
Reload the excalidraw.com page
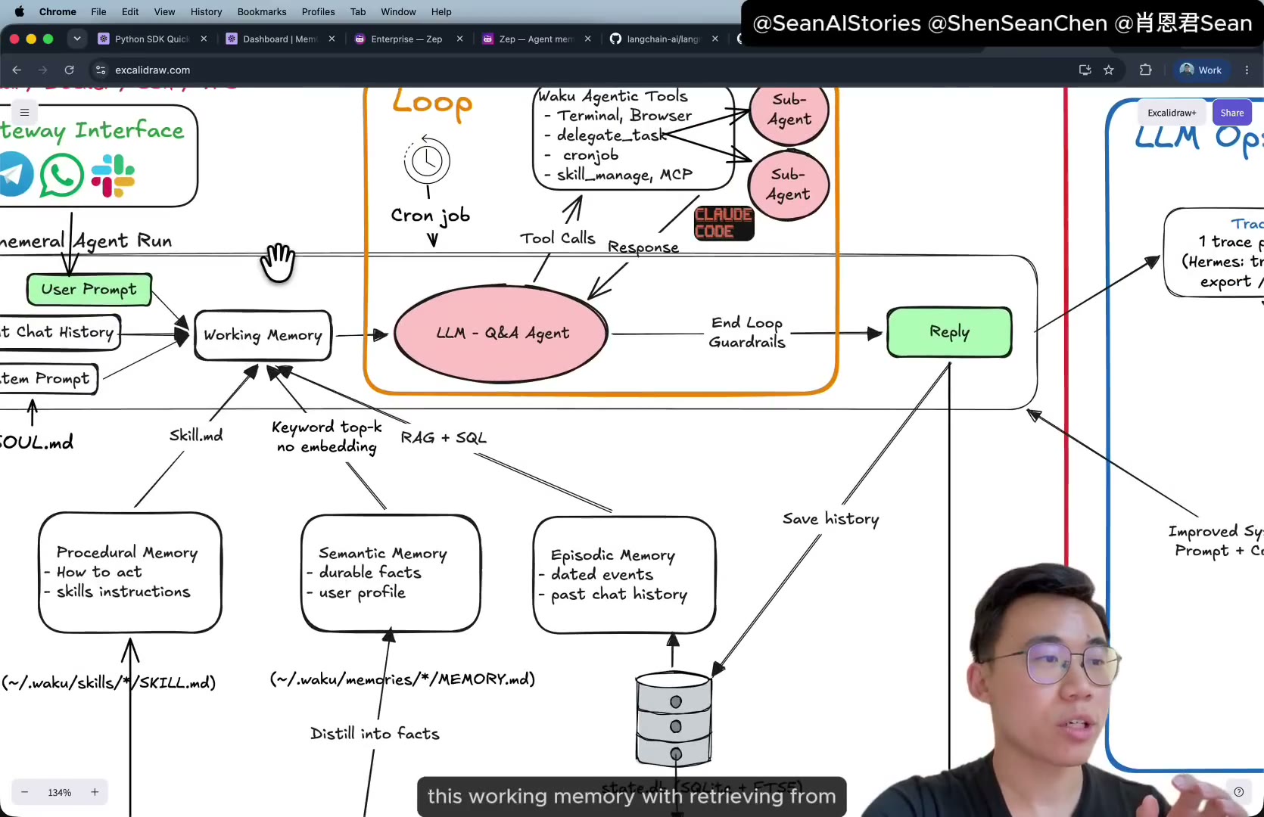[x=69, y=70]
